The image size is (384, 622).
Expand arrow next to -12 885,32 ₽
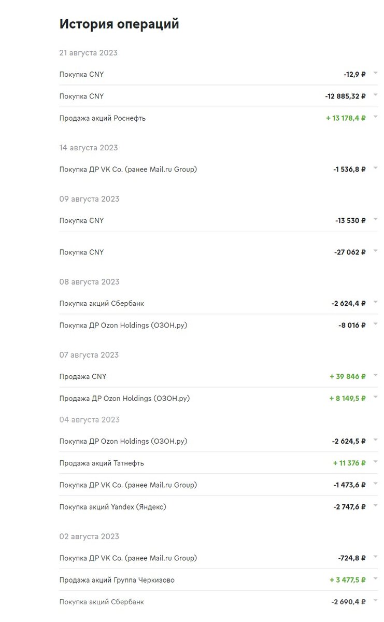(x=375, y=95)
